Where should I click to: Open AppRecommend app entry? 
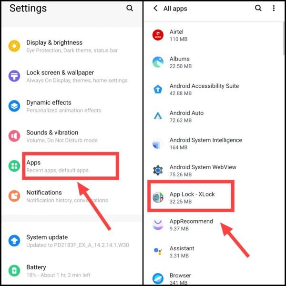pyautogui.click(x=214, y=225)
